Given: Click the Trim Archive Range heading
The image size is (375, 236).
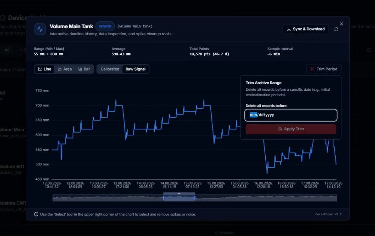Looking at the screenshot, I should click(264, 83).
